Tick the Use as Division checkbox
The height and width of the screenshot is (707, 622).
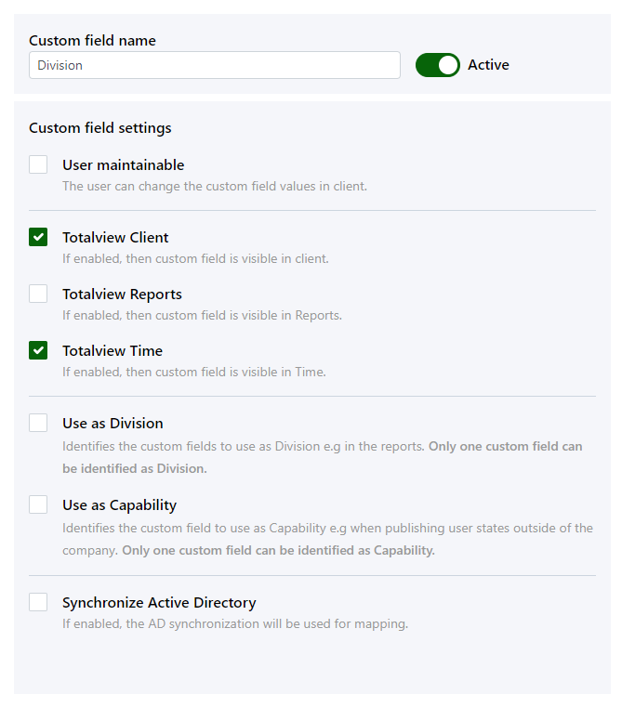38,423
